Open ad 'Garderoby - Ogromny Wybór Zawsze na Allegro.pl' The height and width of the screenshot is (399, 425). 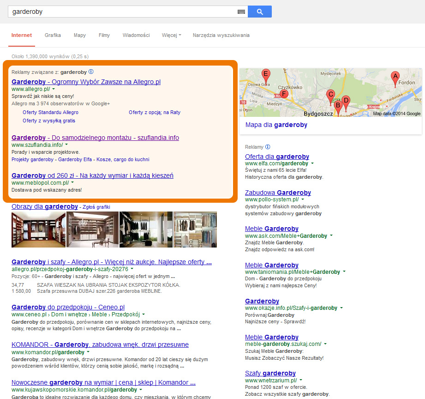point(86,82)
